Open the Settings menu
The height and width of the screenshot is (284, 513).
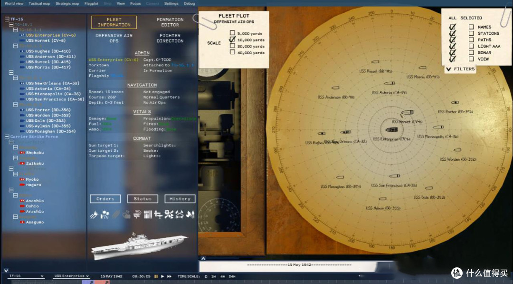pos(171,4)
